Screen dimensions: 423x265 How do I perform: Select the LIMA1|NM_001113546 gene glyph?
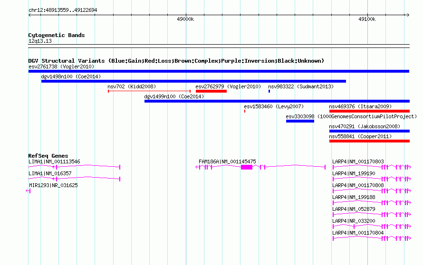(74, 167)
